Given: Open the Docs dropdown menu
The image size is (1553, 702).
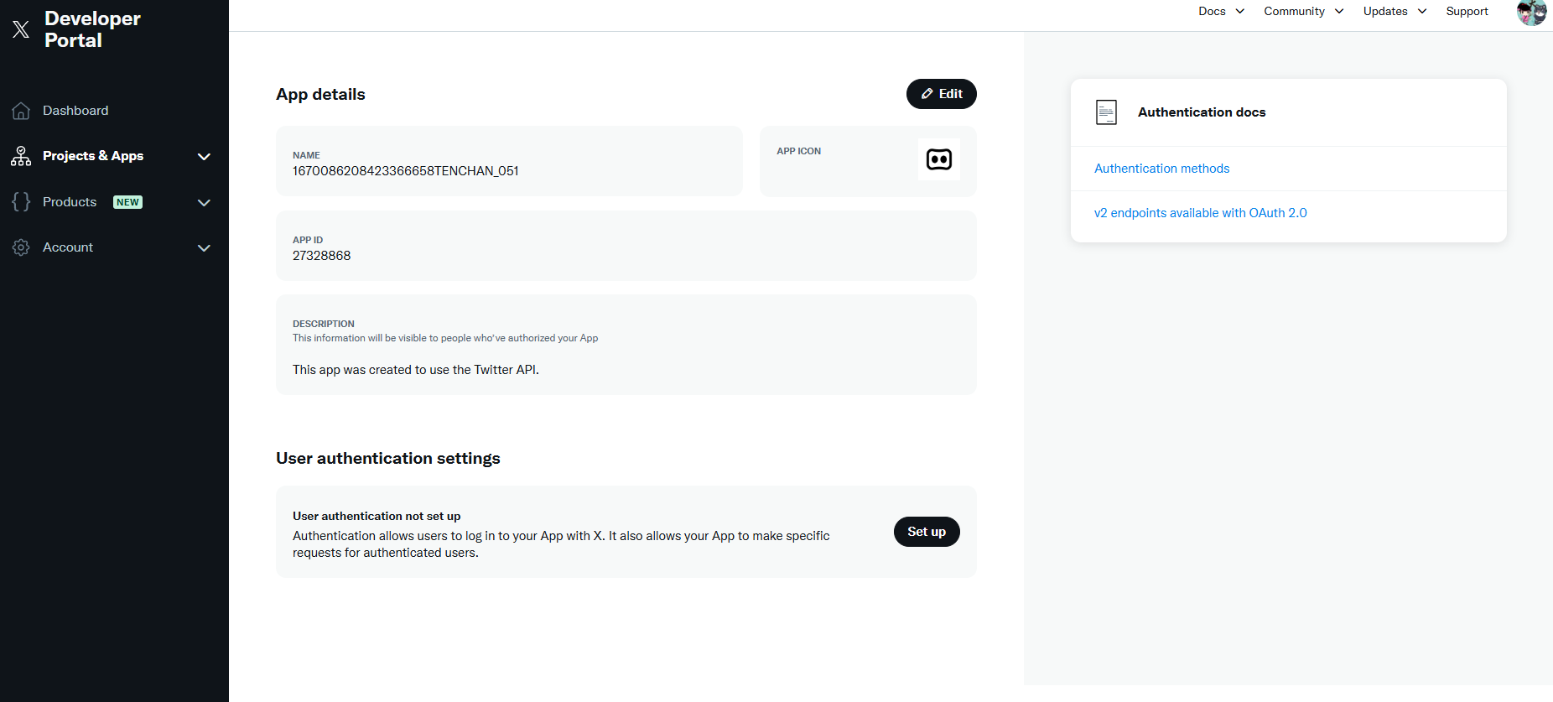Looking at the screenshot, I should (x=1221, y=11).
